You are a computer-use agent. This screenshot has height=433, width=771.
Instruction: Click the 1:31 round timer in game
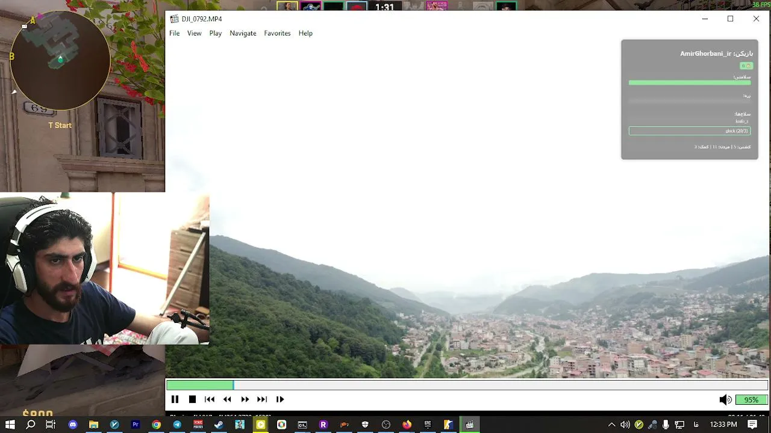[x=384, y=7]
